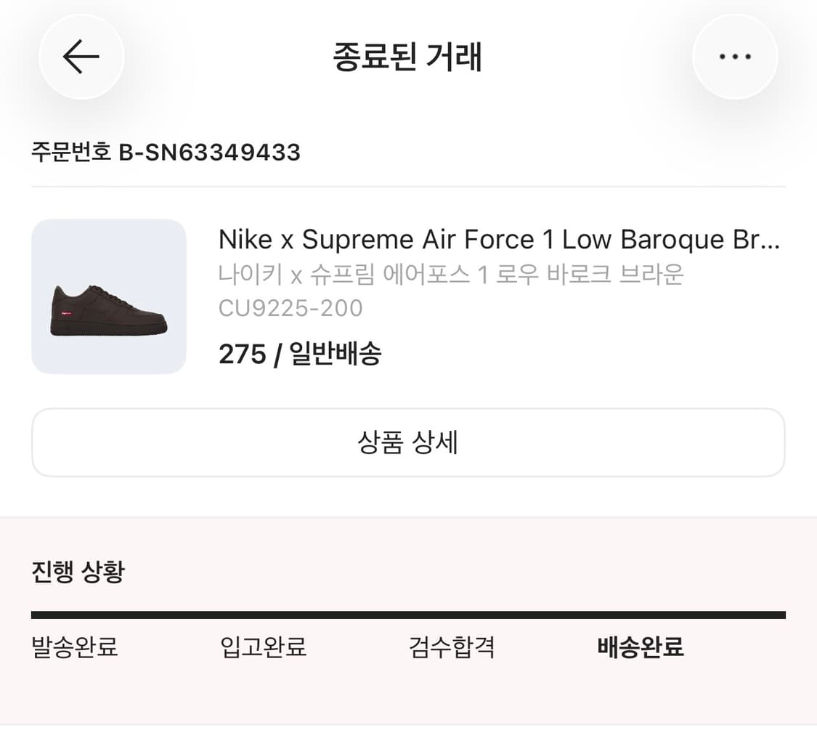This screenshot has height=741, width=817.
Task: Tap the 진행 상황 section heading
Action: coord(78,572)
